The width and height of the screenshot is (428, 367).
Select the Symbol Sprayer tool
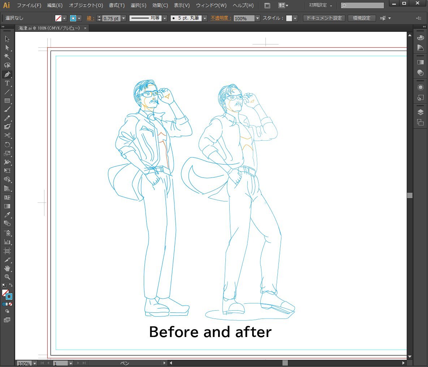(x=7, y=233)
